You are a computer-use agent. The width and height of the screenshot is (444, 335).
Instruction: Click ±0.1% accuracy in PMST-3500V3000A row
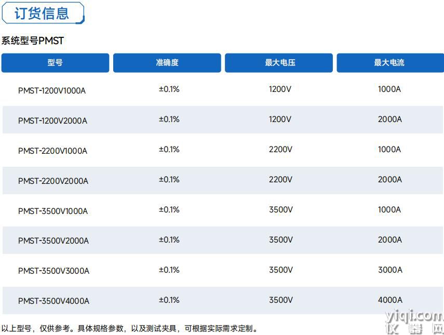point(169,270)
